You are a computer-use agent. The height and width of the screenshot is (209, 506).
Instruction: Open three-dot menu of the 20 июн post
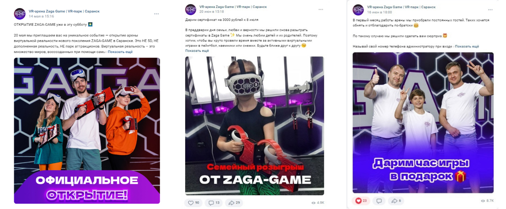pyautogui.click(x=320, y=9)
